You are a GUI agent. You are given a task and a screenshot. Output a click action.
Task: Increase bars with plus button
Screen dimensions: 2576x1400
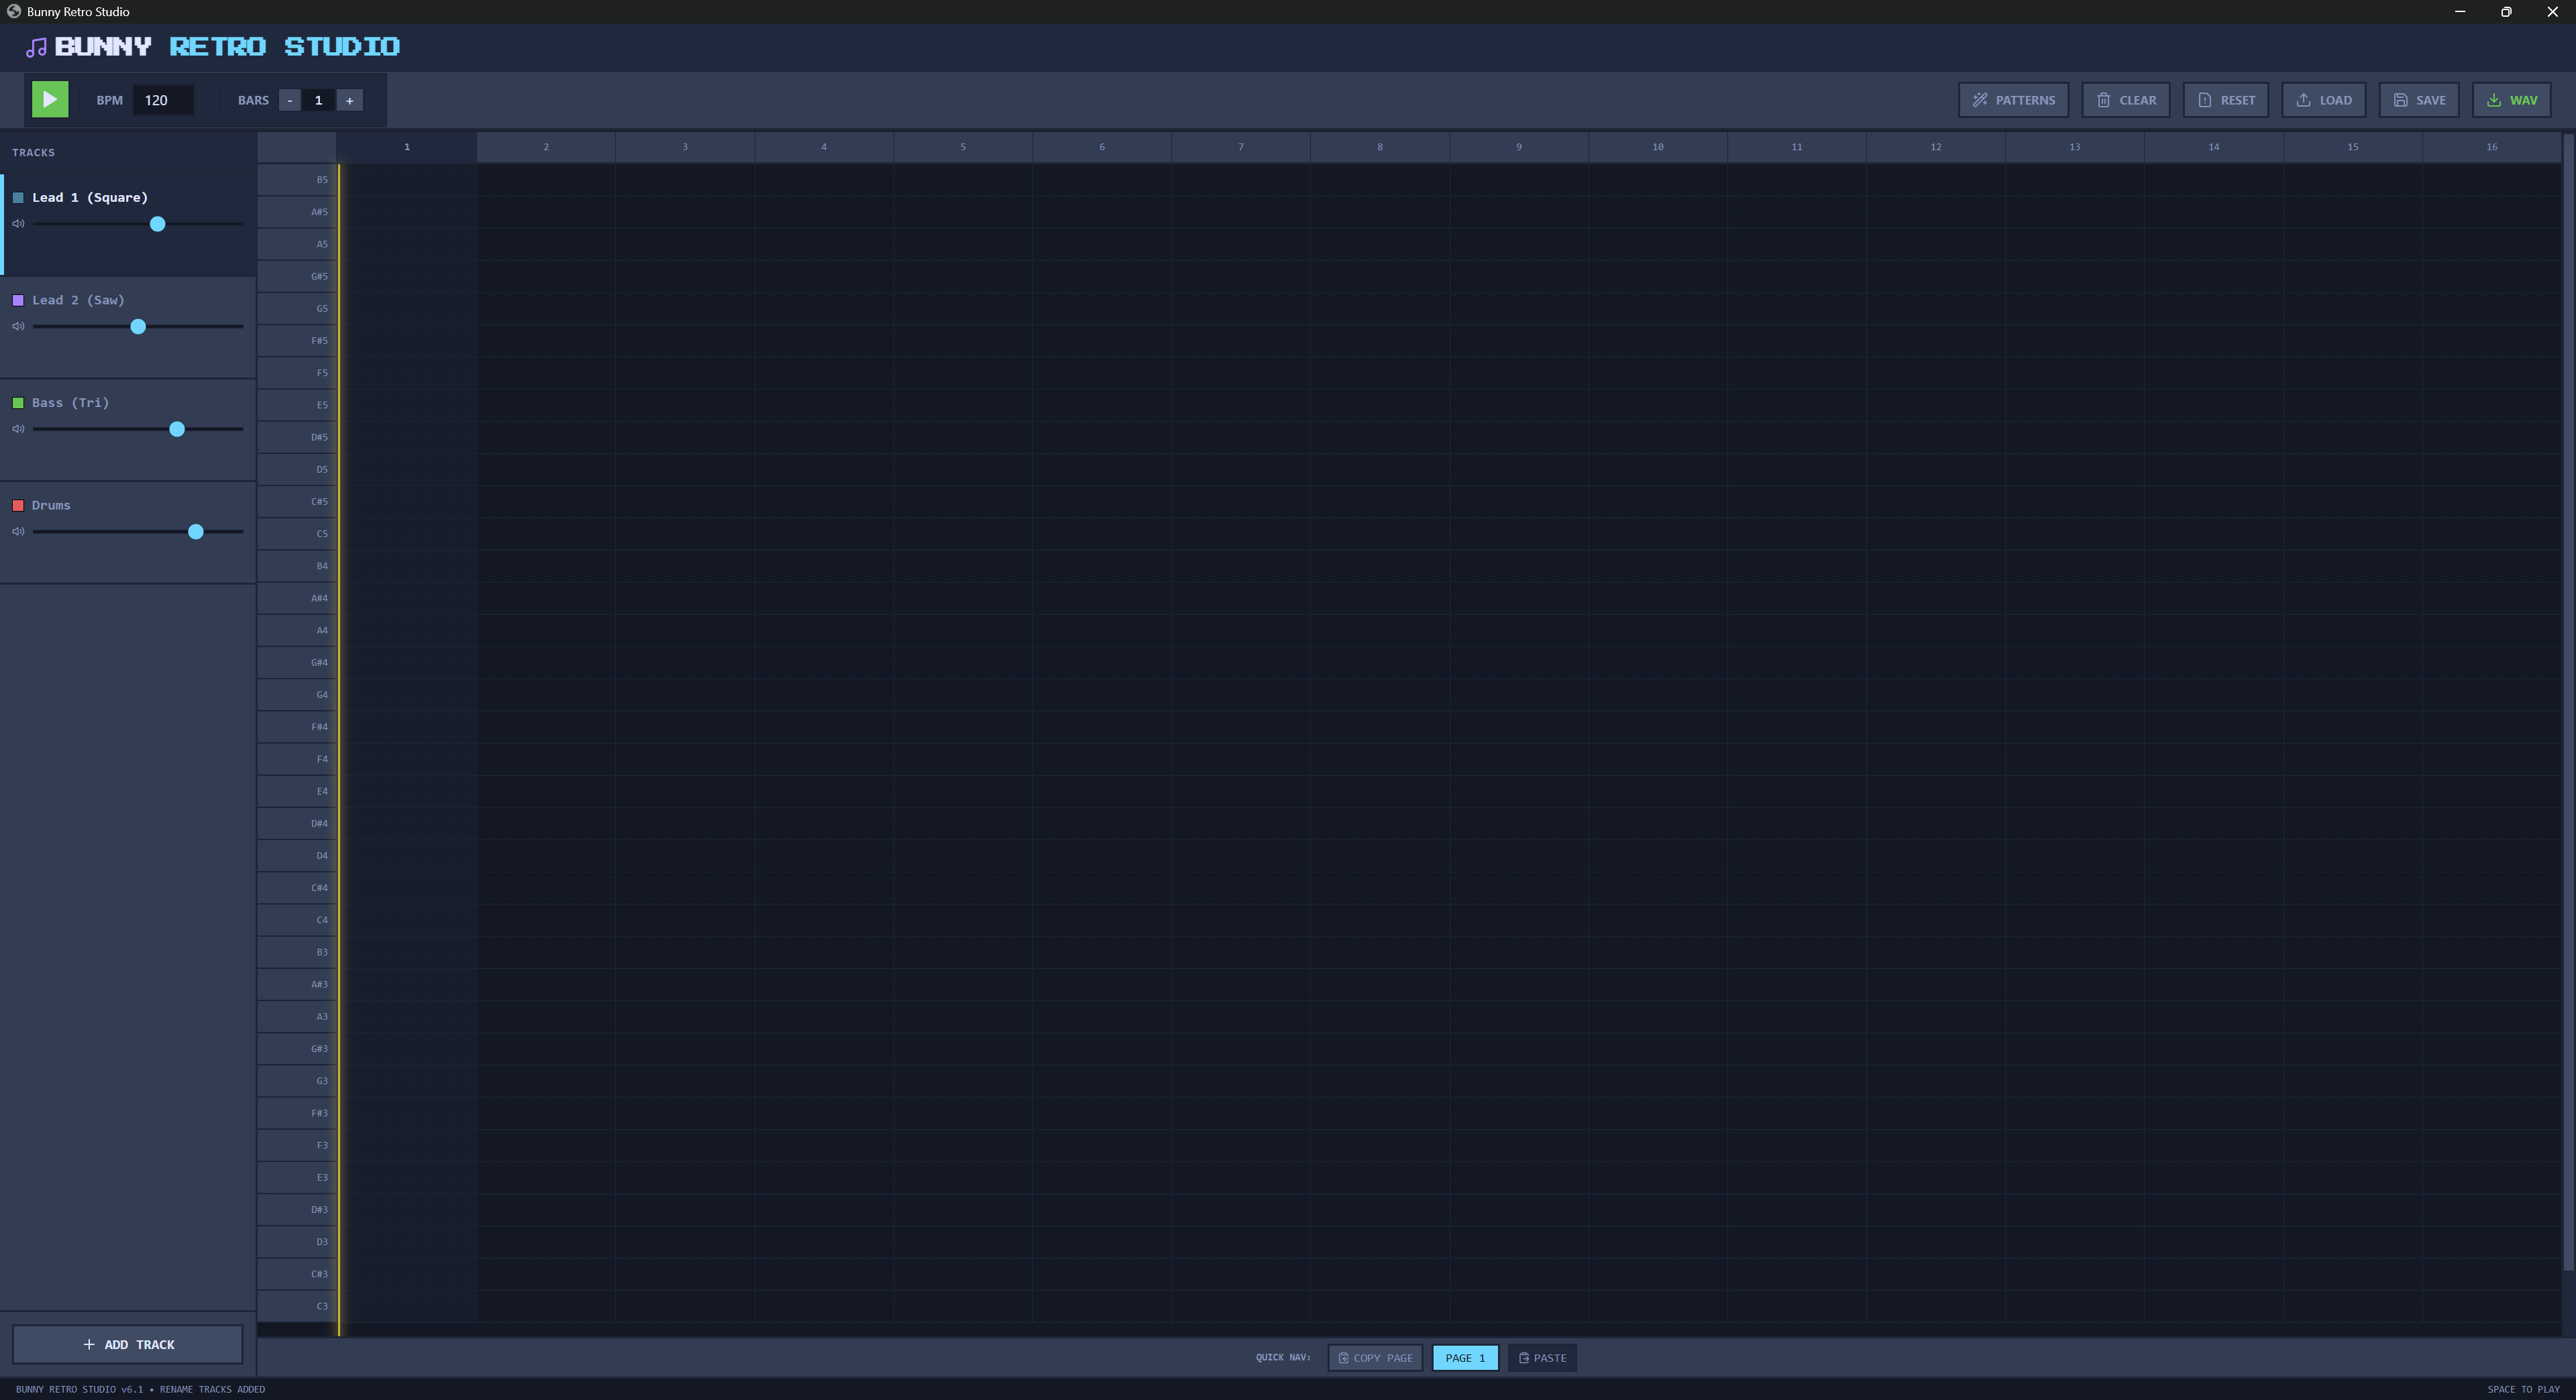(349, 100)
